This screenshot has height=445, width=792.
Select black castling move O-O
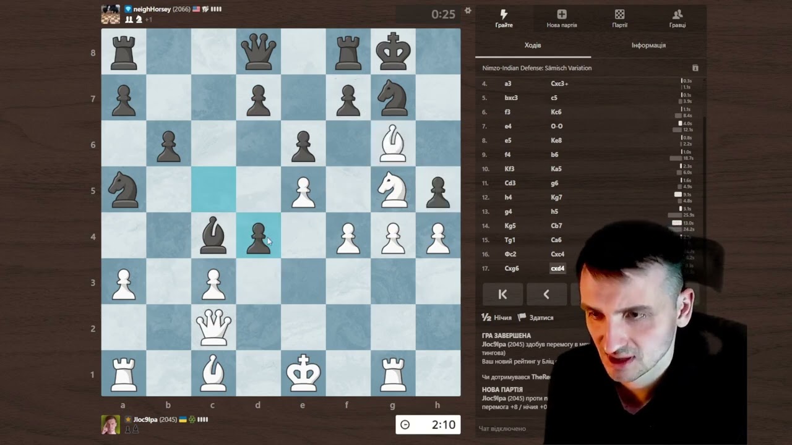pos(557,126)
